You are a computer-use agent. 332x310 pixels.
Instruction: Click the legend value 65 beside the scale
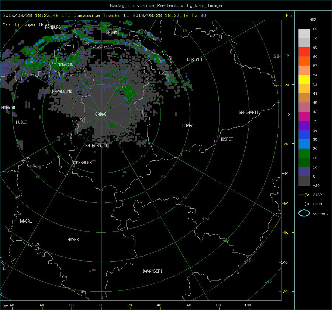(315, 48)
